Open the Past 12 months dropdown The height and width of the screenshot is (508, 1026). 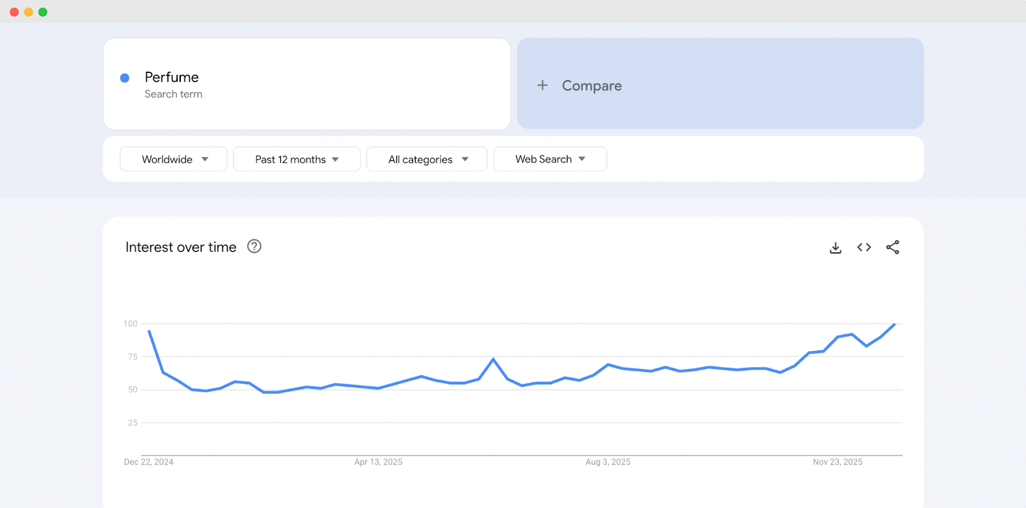[x=297, y=159]
